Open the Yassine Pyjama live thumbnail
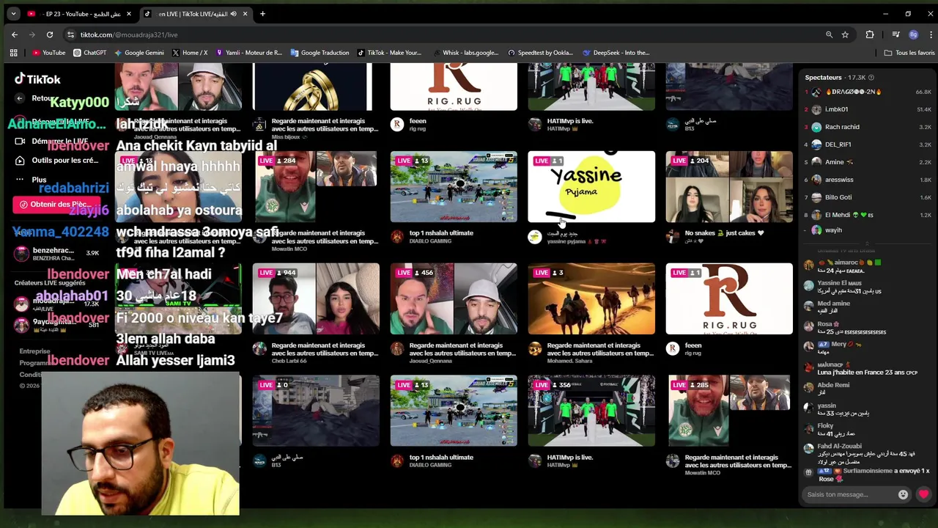This screenshot has width=938, height=528. [x=591, y=187]
